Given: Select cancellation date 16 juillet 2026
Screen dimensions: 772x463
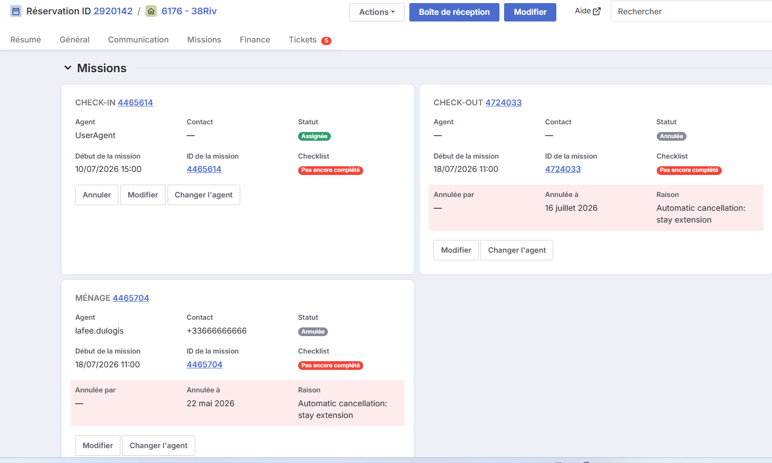Looking at the screenshot, I should [x=571, y=208].
